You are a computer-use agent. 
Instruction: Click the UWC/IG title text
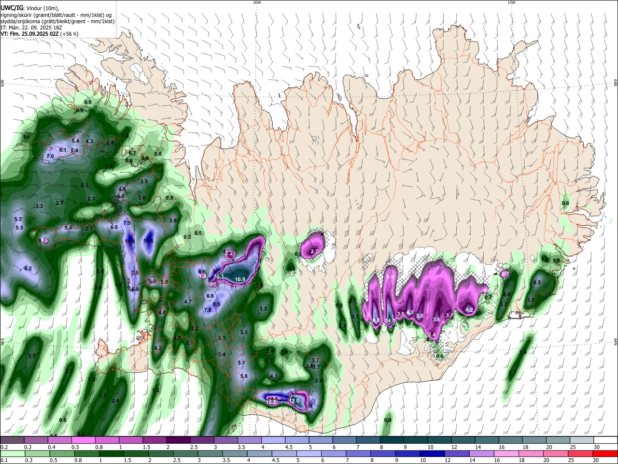click(11, 8)
